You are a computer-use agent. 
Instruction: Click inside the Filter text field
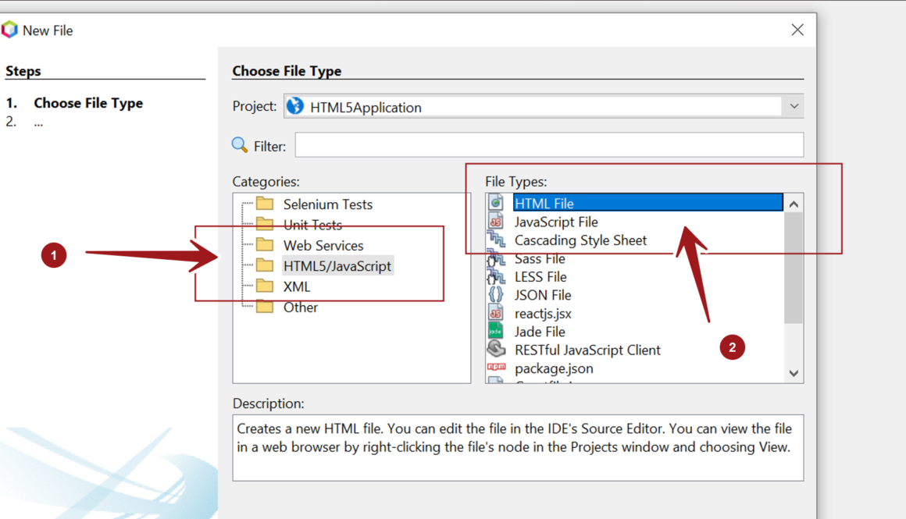tap(548, 145)
